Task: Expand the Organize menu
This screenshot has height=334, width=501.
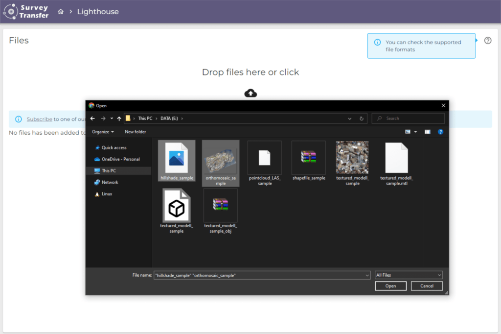Action: coord(102,132)
